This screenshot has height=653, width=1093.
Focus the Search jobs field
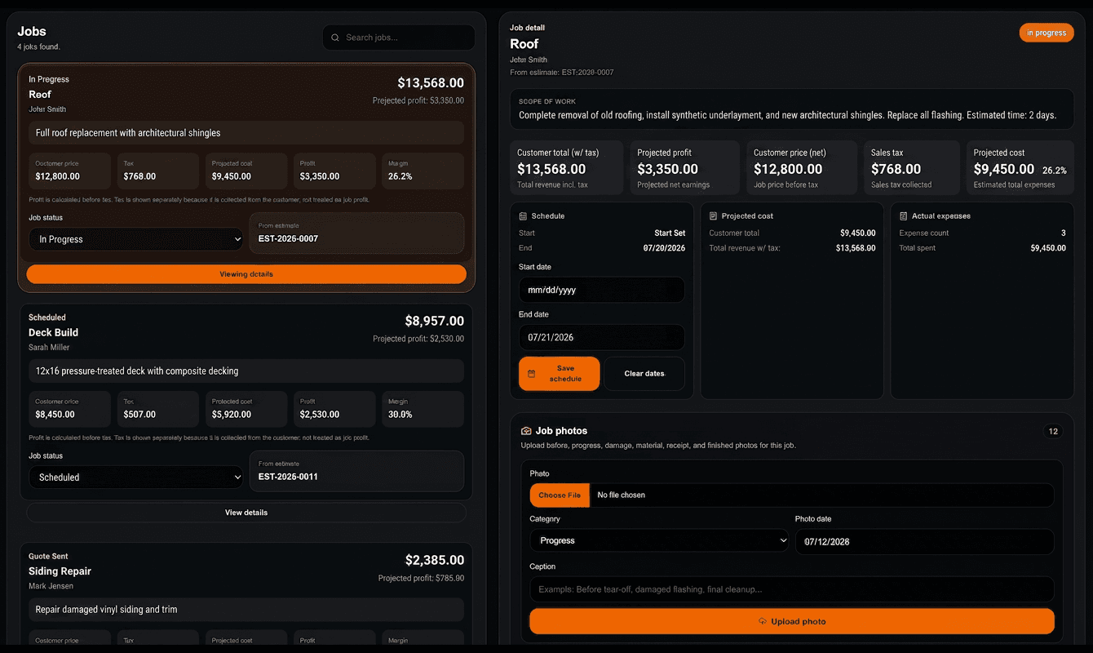399,38
